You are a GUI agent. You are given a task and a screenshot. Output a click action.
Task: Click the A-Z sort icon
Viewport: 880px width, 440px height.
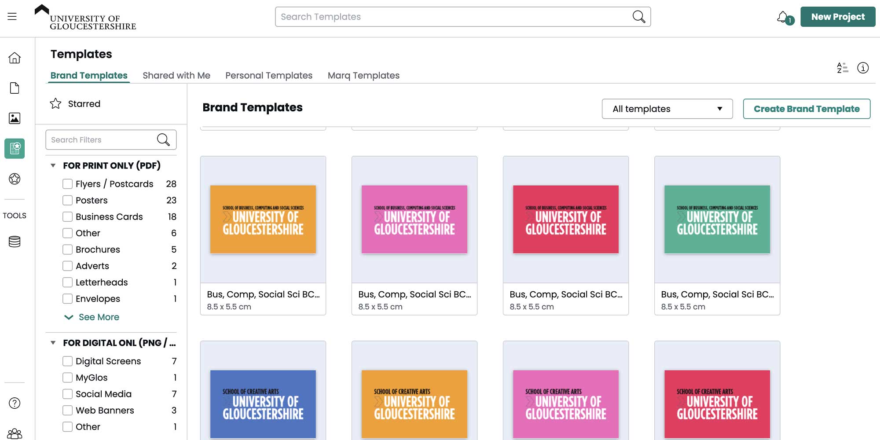[x=842, y=68]
